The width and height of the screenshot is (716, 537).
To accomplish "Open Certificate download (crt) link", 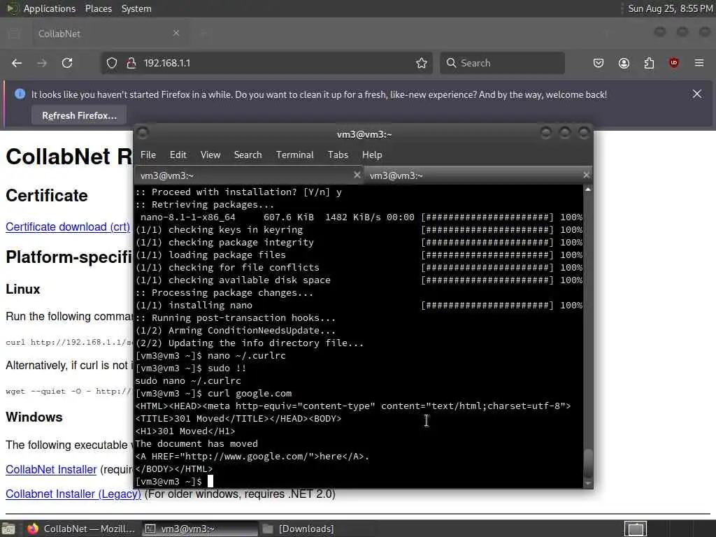I will pyautogui.click(x=68, y=227).
